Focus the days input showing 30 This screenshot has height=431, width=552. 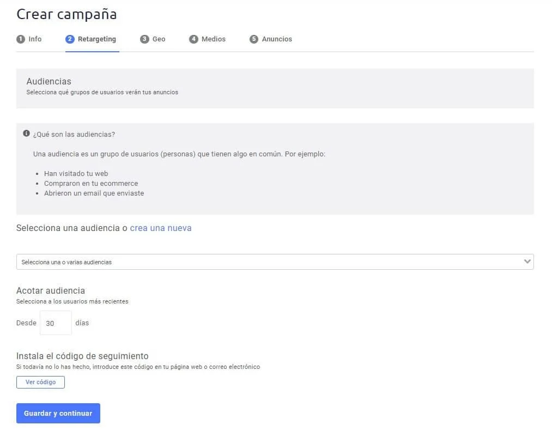(56, 323)
